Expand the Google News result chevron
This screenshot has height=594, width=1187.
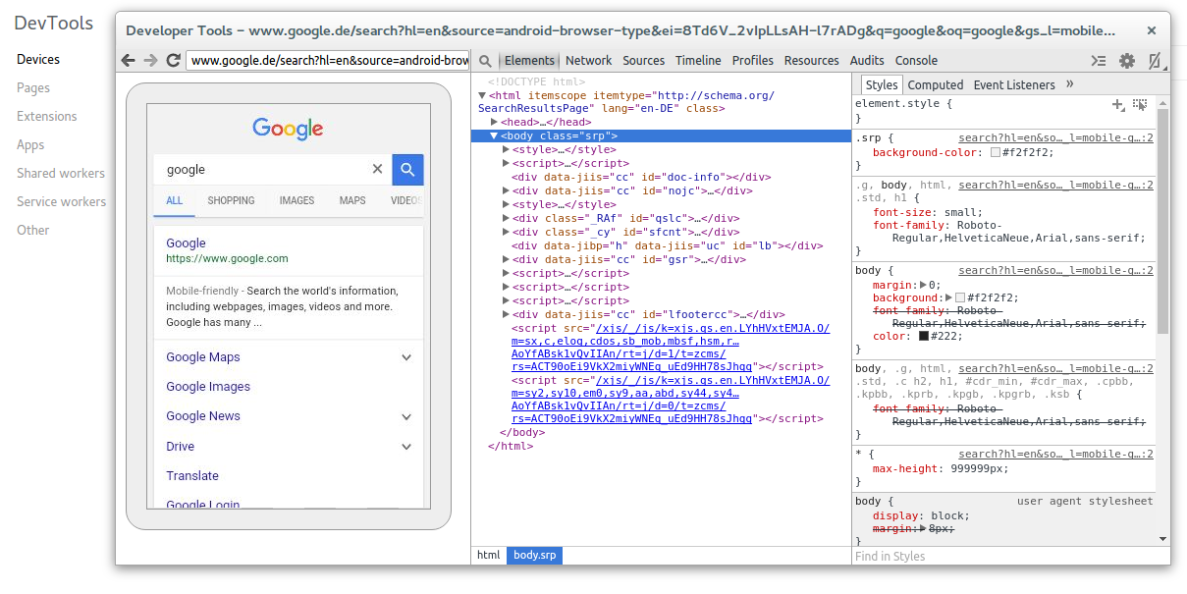click(406, 416)
